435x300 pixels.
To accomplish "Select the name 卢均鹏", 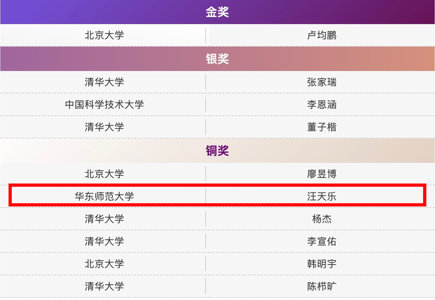I will 321,35.
